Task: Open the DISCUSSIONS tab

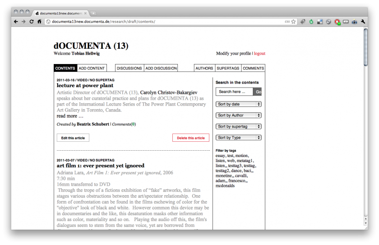Action: tap(129, 68)
